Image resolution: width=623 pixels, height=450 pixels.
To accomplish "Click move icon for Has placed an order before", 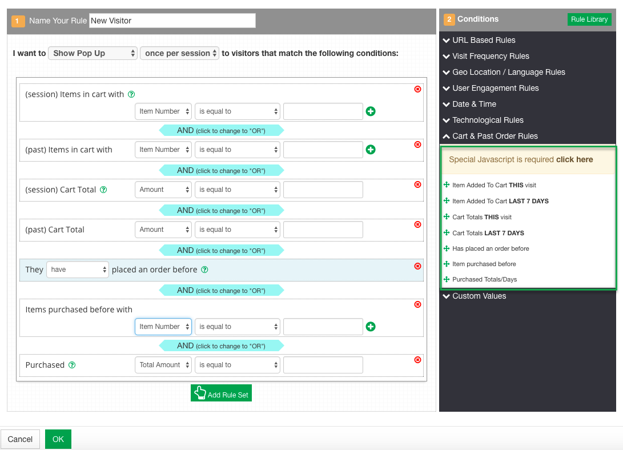I will pos(447,248).
